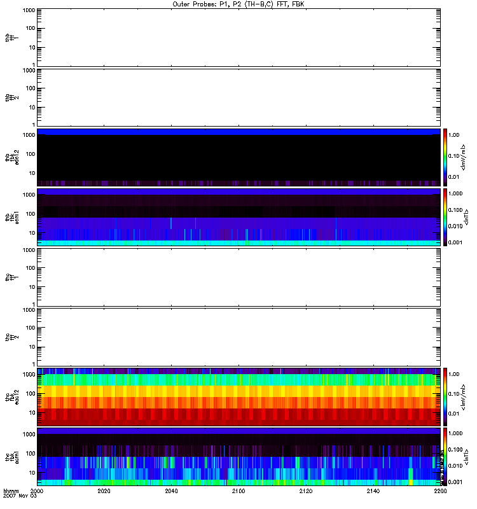Select the empty thc fff 2 panel
Screen dimensions: 477x509
point(238,337)
